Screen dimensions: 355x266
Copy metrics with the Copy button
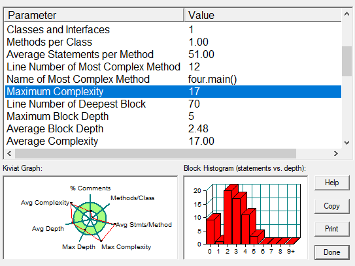coord(332,206)
